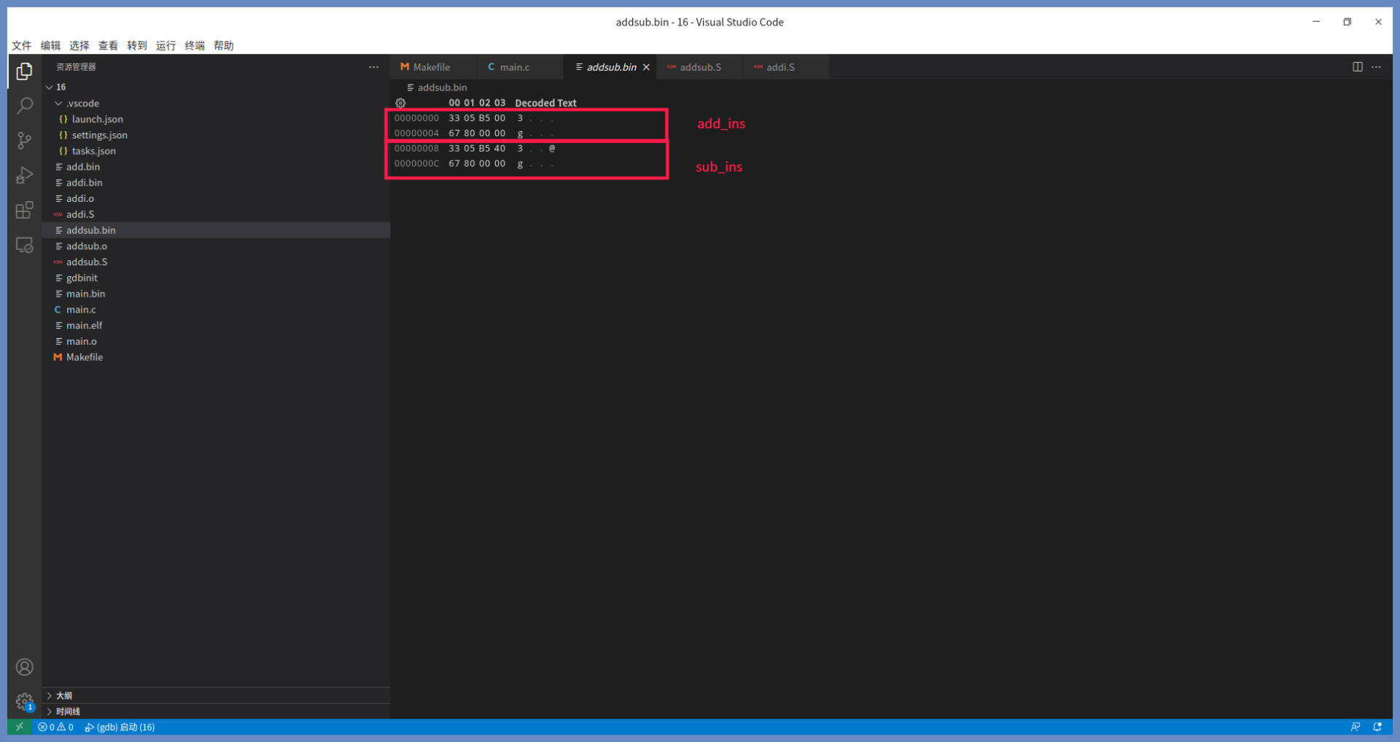The width and height of the screenshot is (1400, 742).
Task: Open the Manage settings gear icon
Action: tap(24, 701)
